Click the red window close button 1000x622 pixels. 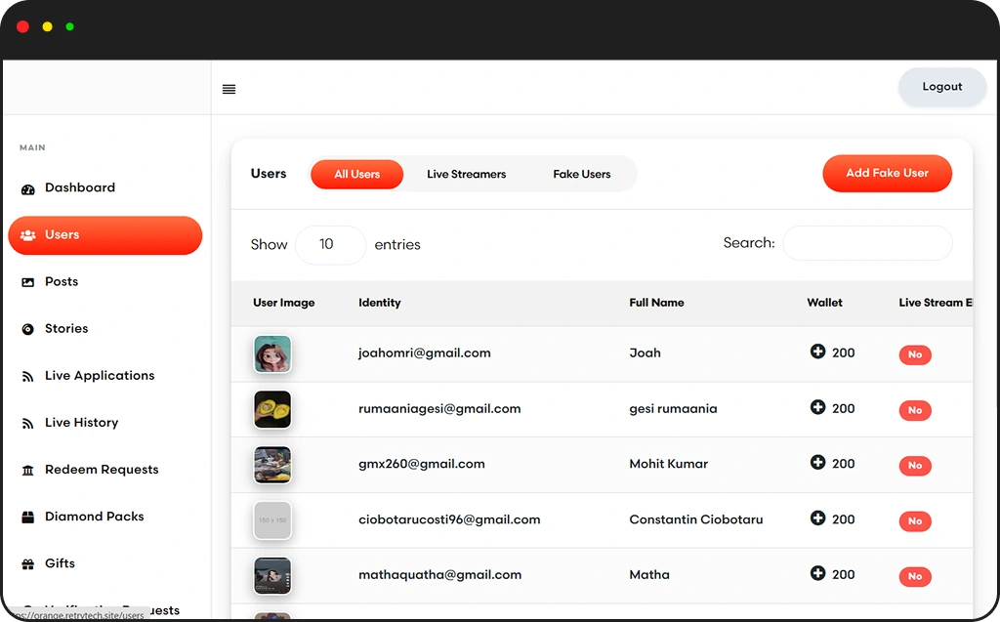pyautogui.click(x=23, y=26)
